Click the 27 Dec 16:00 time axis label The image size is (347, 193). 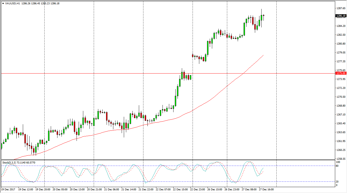266,189
